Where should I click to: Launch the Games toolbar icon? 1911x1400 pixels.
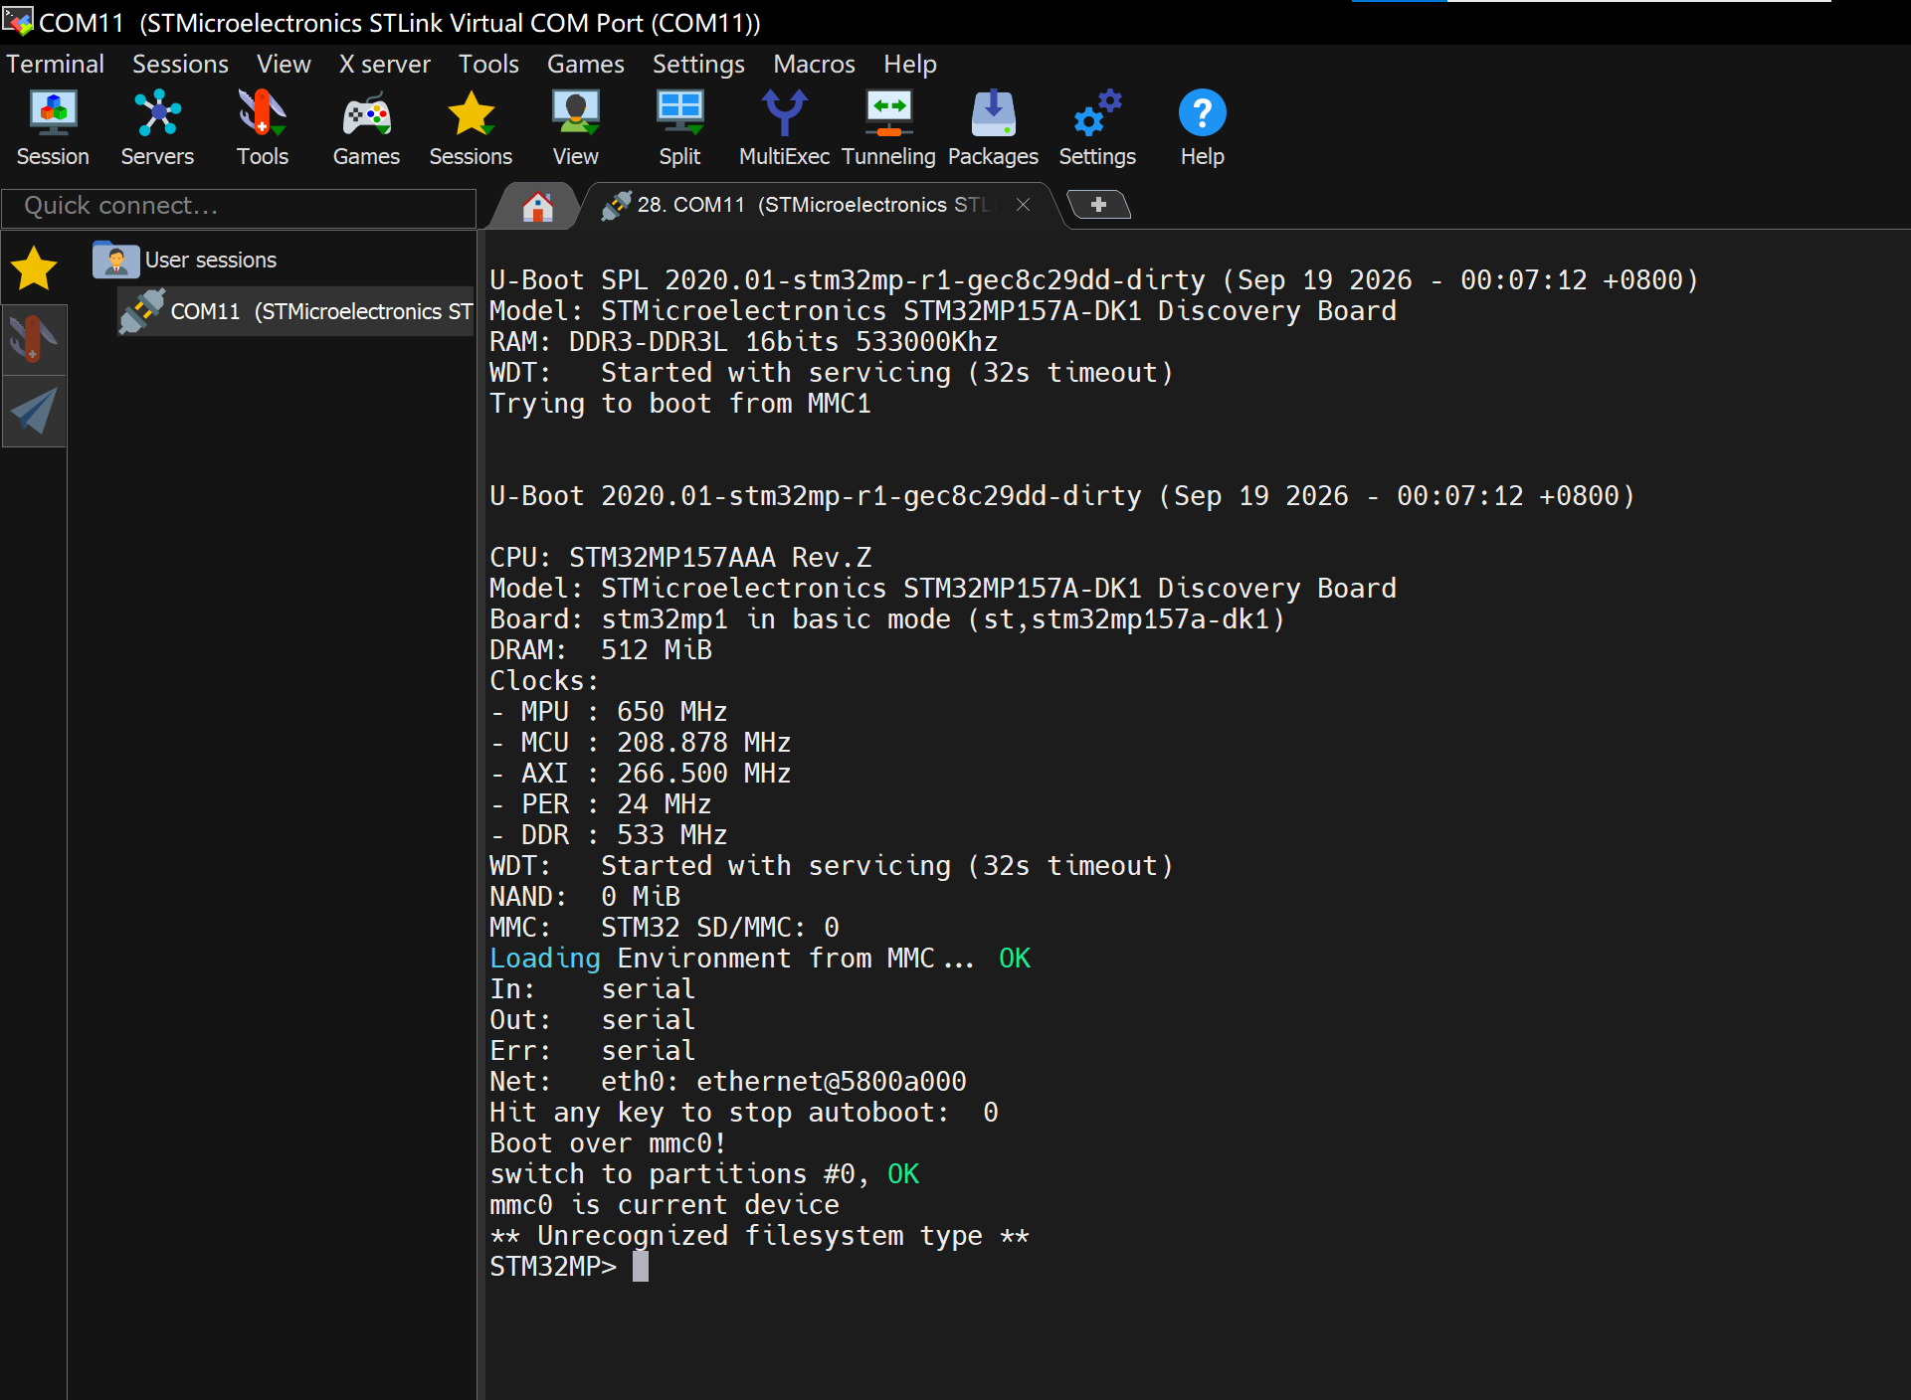tap(366, 128)
